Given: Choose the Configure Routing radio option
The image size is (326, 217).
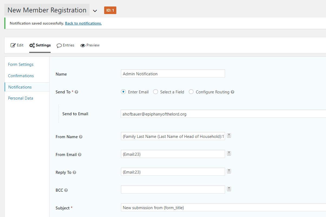Looking at the screenshot, I should point(191,92).
